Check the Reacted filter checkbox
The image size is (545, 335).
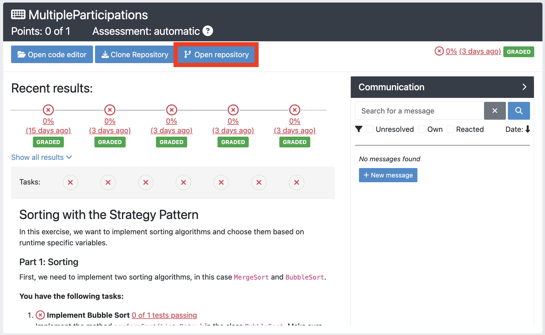pos(451,129)
